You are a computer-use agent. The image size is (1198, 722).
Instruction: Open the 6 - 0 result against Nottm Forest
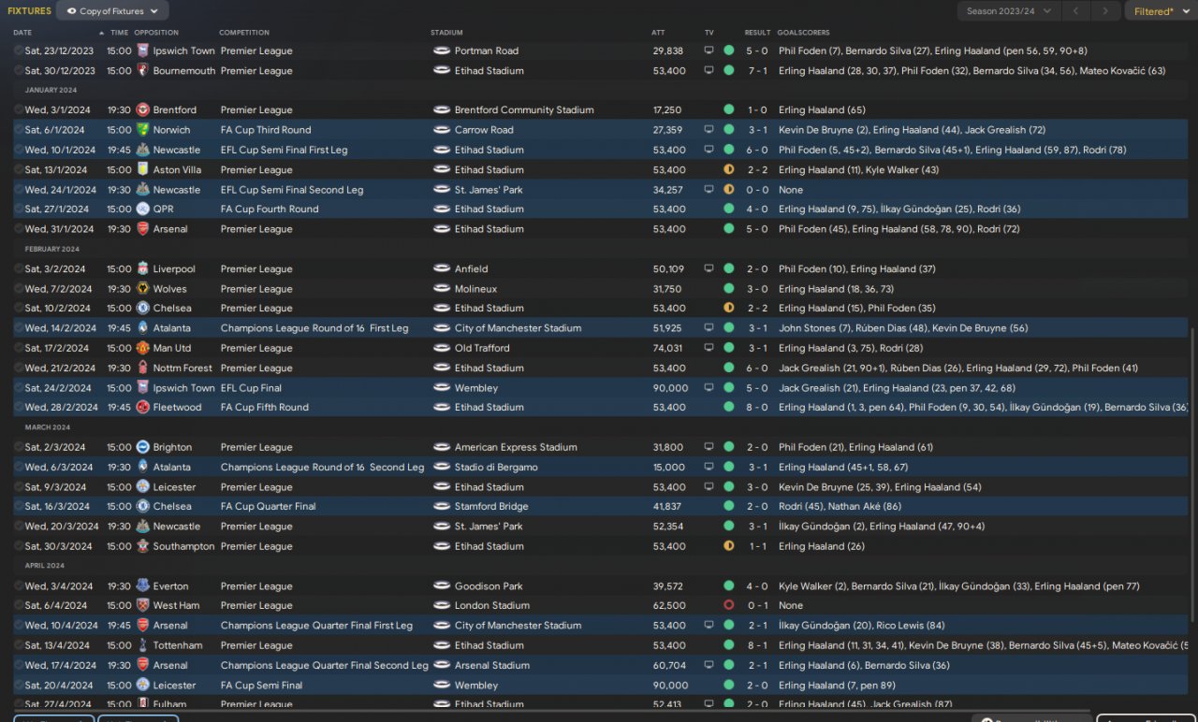[x=758, y=368]
